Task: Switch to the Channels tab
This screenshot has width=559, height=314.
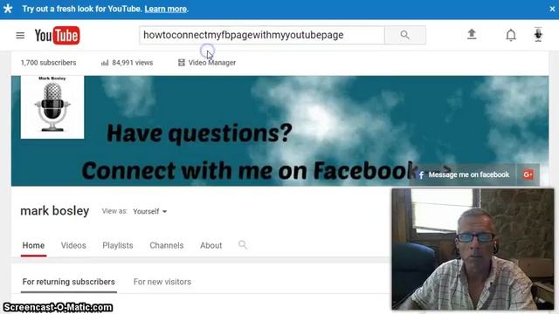Action: click(167, 246)
